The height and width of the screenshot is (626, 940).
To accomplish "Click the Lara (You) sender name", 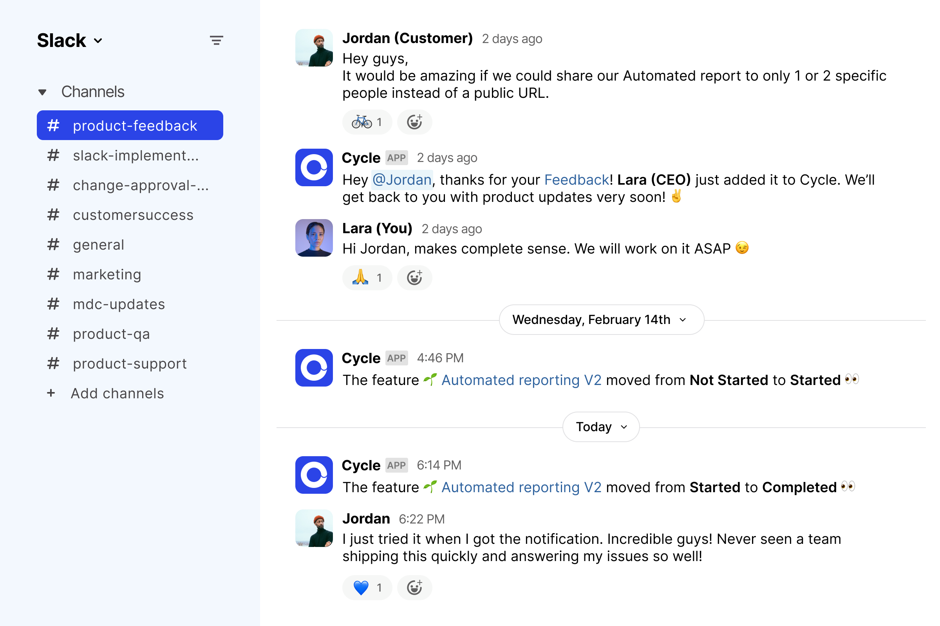I will pos(377,228).
